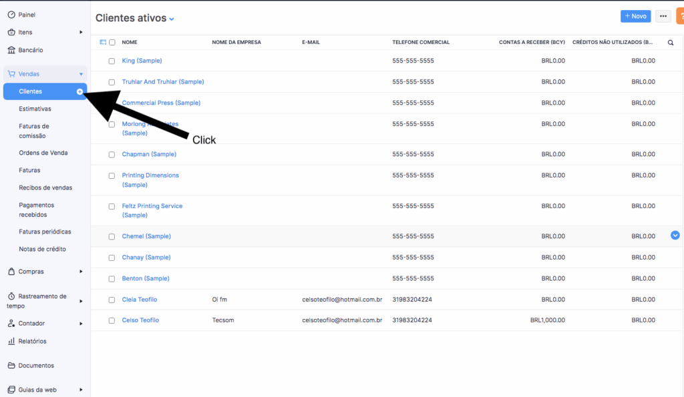Go to Pagamentos recebidos
Image resolution: width=684 pixels, height=397 pixels.
pyautogui.click(x=36, y=210)
